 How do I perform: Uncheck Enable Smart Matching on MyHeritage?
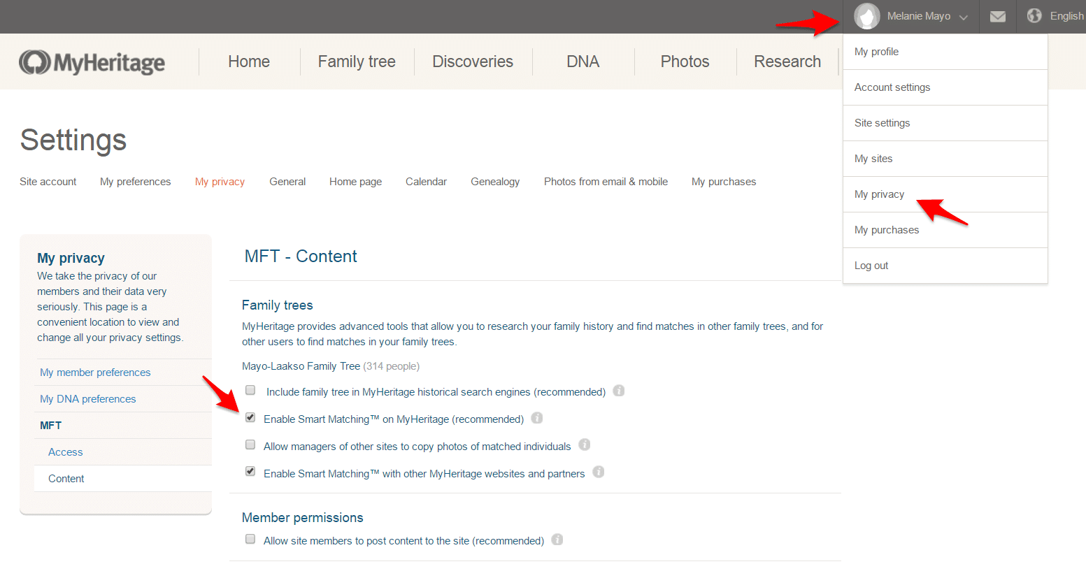point(250,417)
